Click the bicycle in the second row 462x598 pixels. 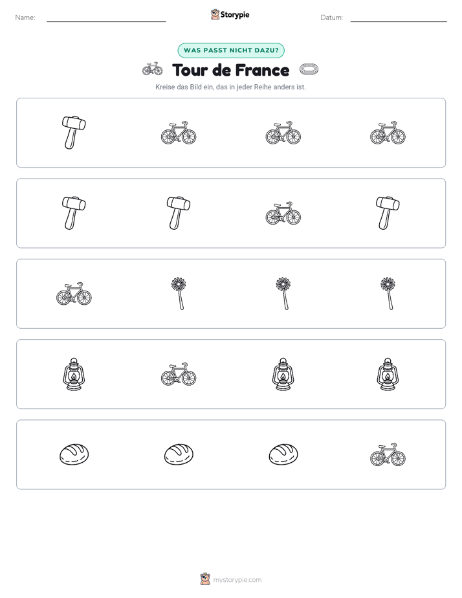click(x=283, y=213)
